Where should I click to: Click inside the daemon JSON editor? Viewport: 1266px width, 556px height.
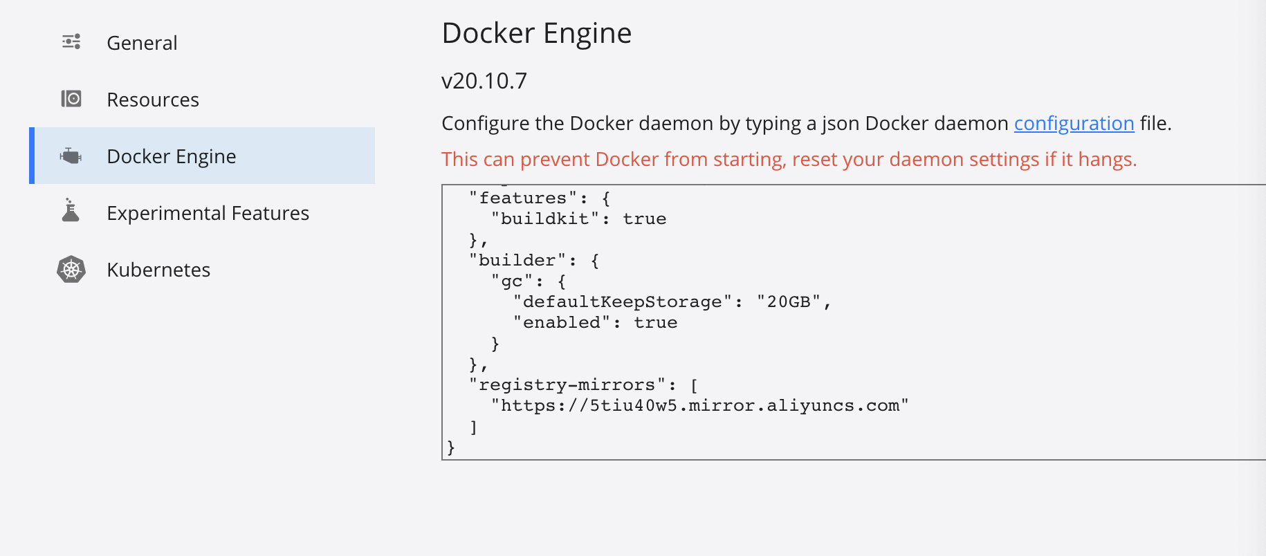tap(854, 322)
